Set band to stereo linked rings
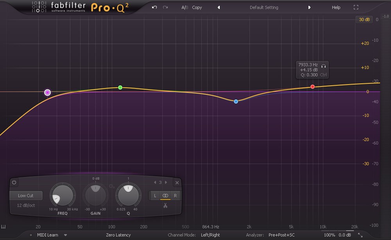This screenshot has height=240, width=391. (x=165, y=196)
